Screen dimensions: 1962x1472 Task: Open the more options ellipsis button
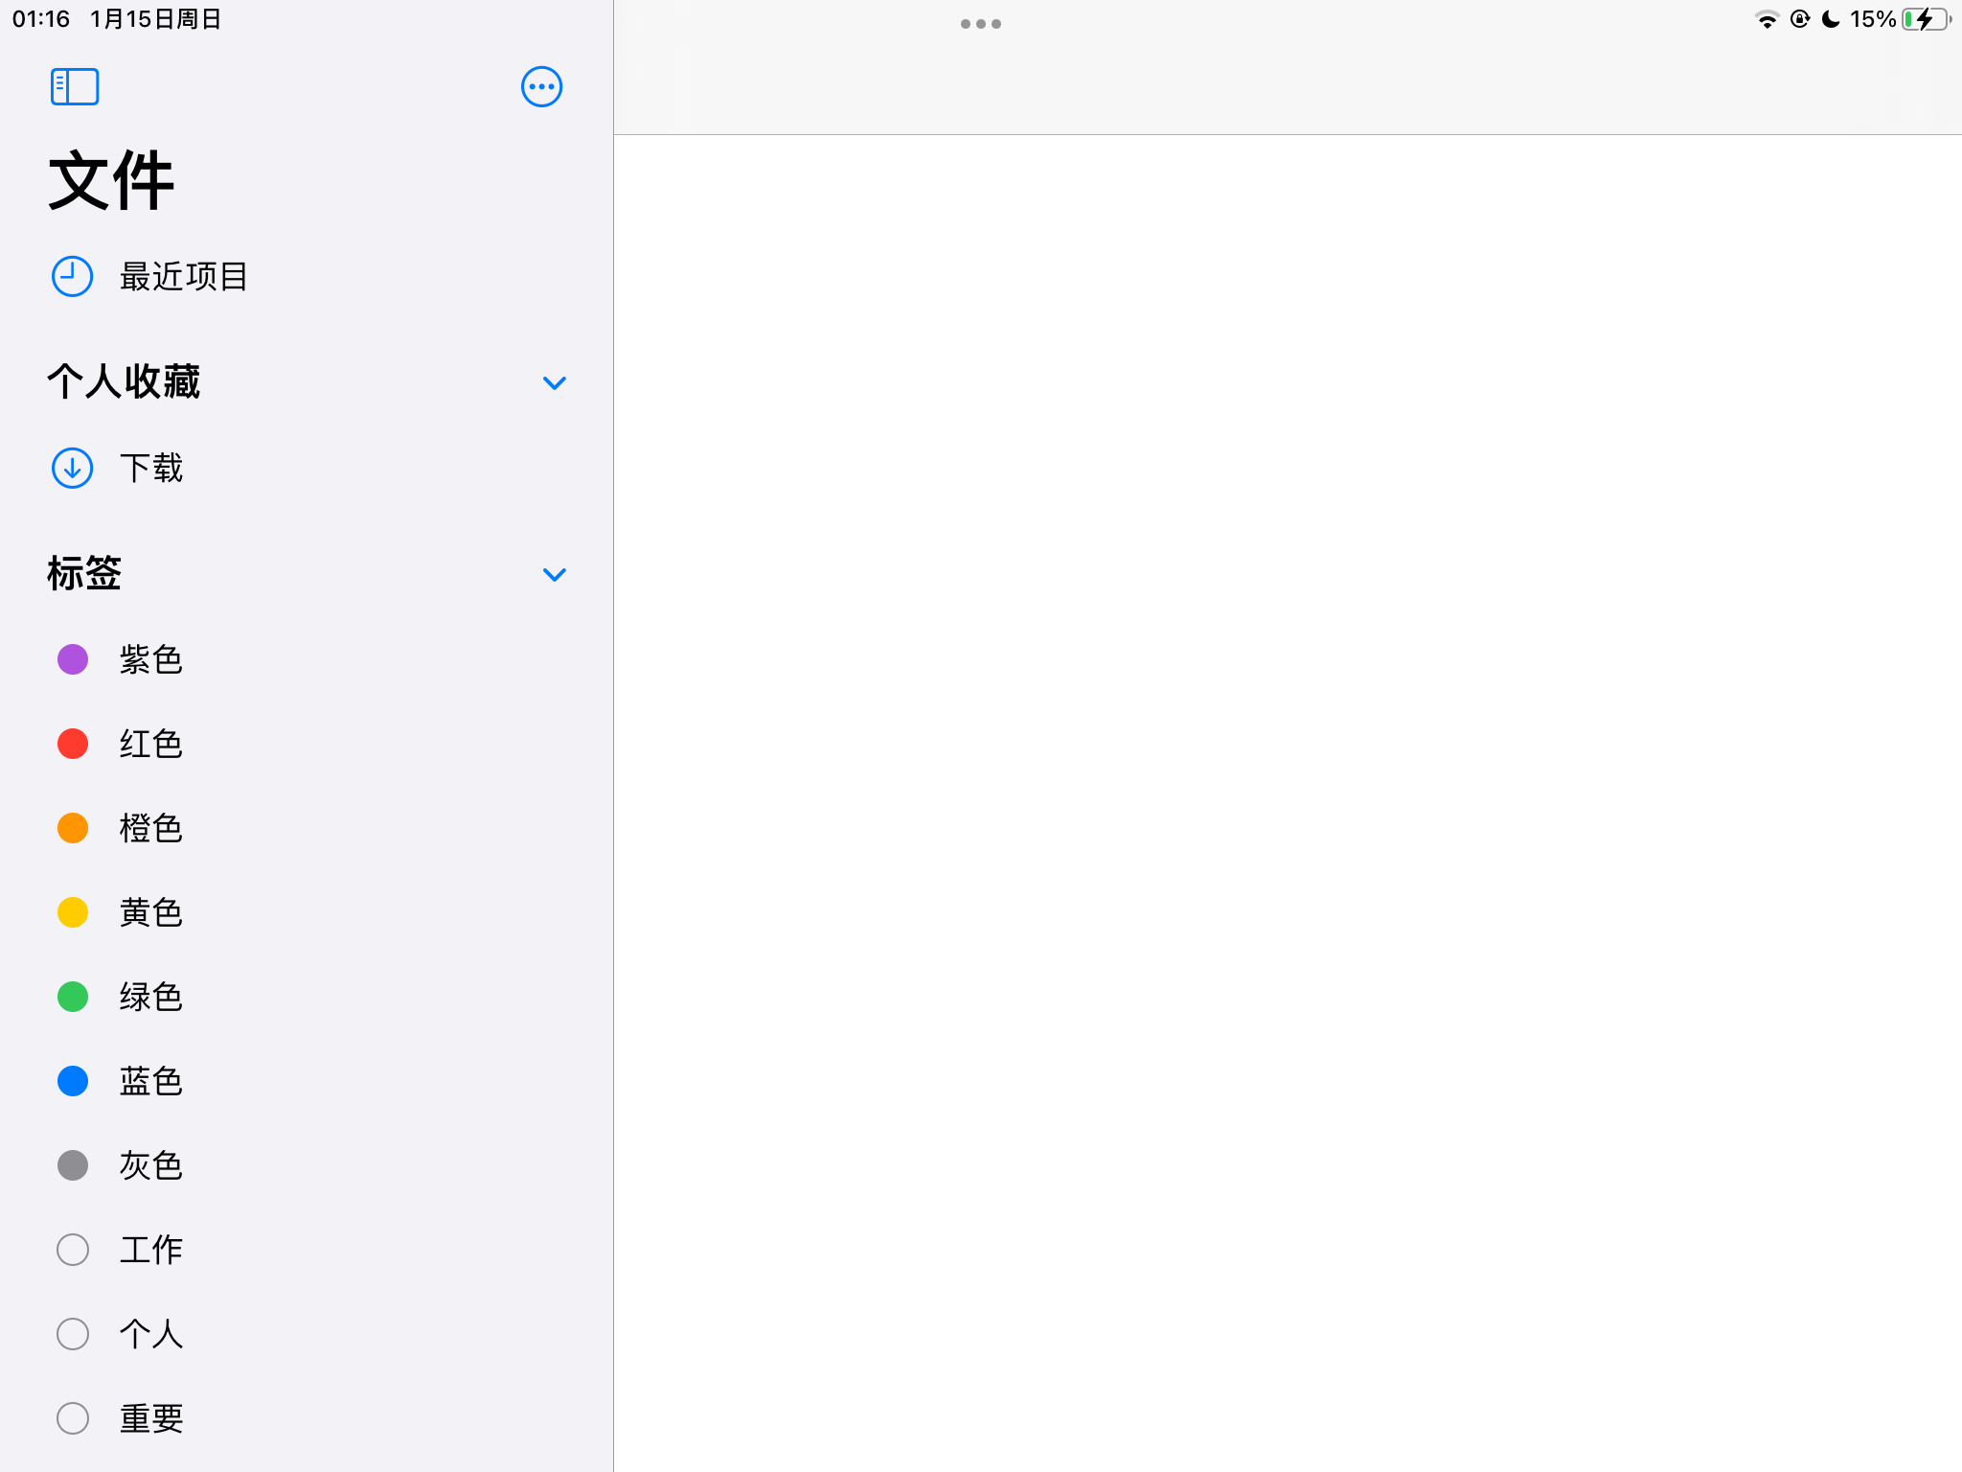pos(541,86)
